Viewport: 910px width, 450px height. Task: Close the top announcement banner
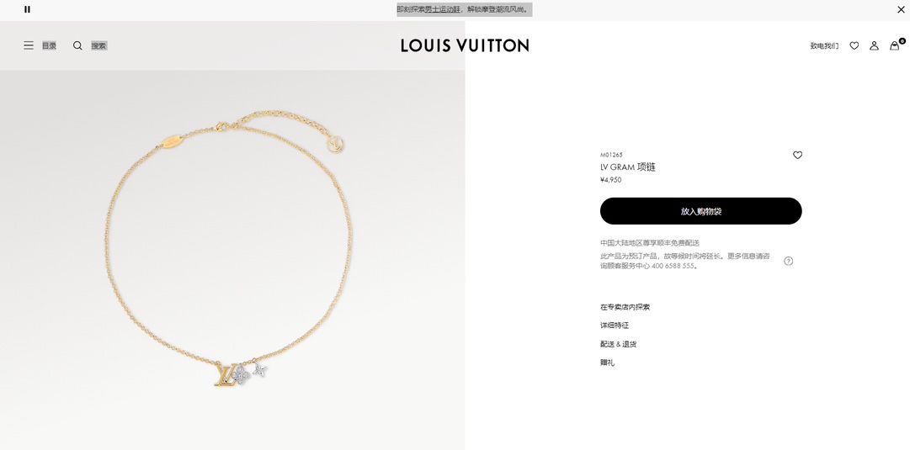coord(901,9)
